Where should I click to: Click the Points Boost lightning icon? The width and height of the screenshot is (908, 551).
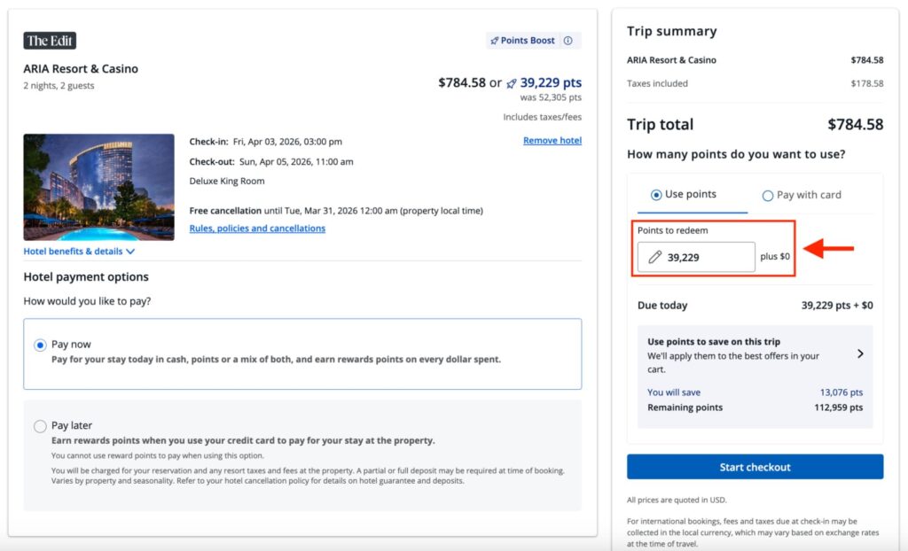click(495, 40)
